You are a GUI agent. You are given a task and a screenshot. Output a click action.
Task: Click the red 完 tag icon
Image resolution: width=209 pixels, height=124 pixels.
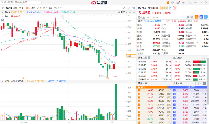pos(175,8)
